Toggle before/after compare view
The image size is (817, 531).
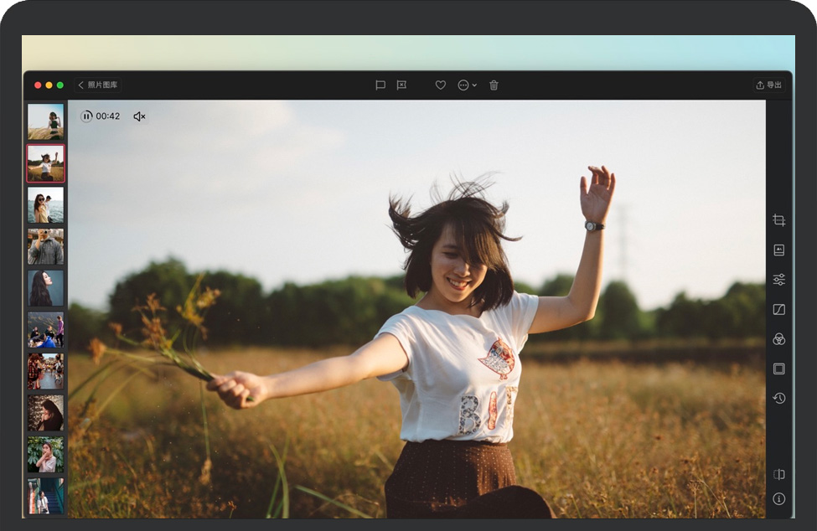(x=778, y=474)
